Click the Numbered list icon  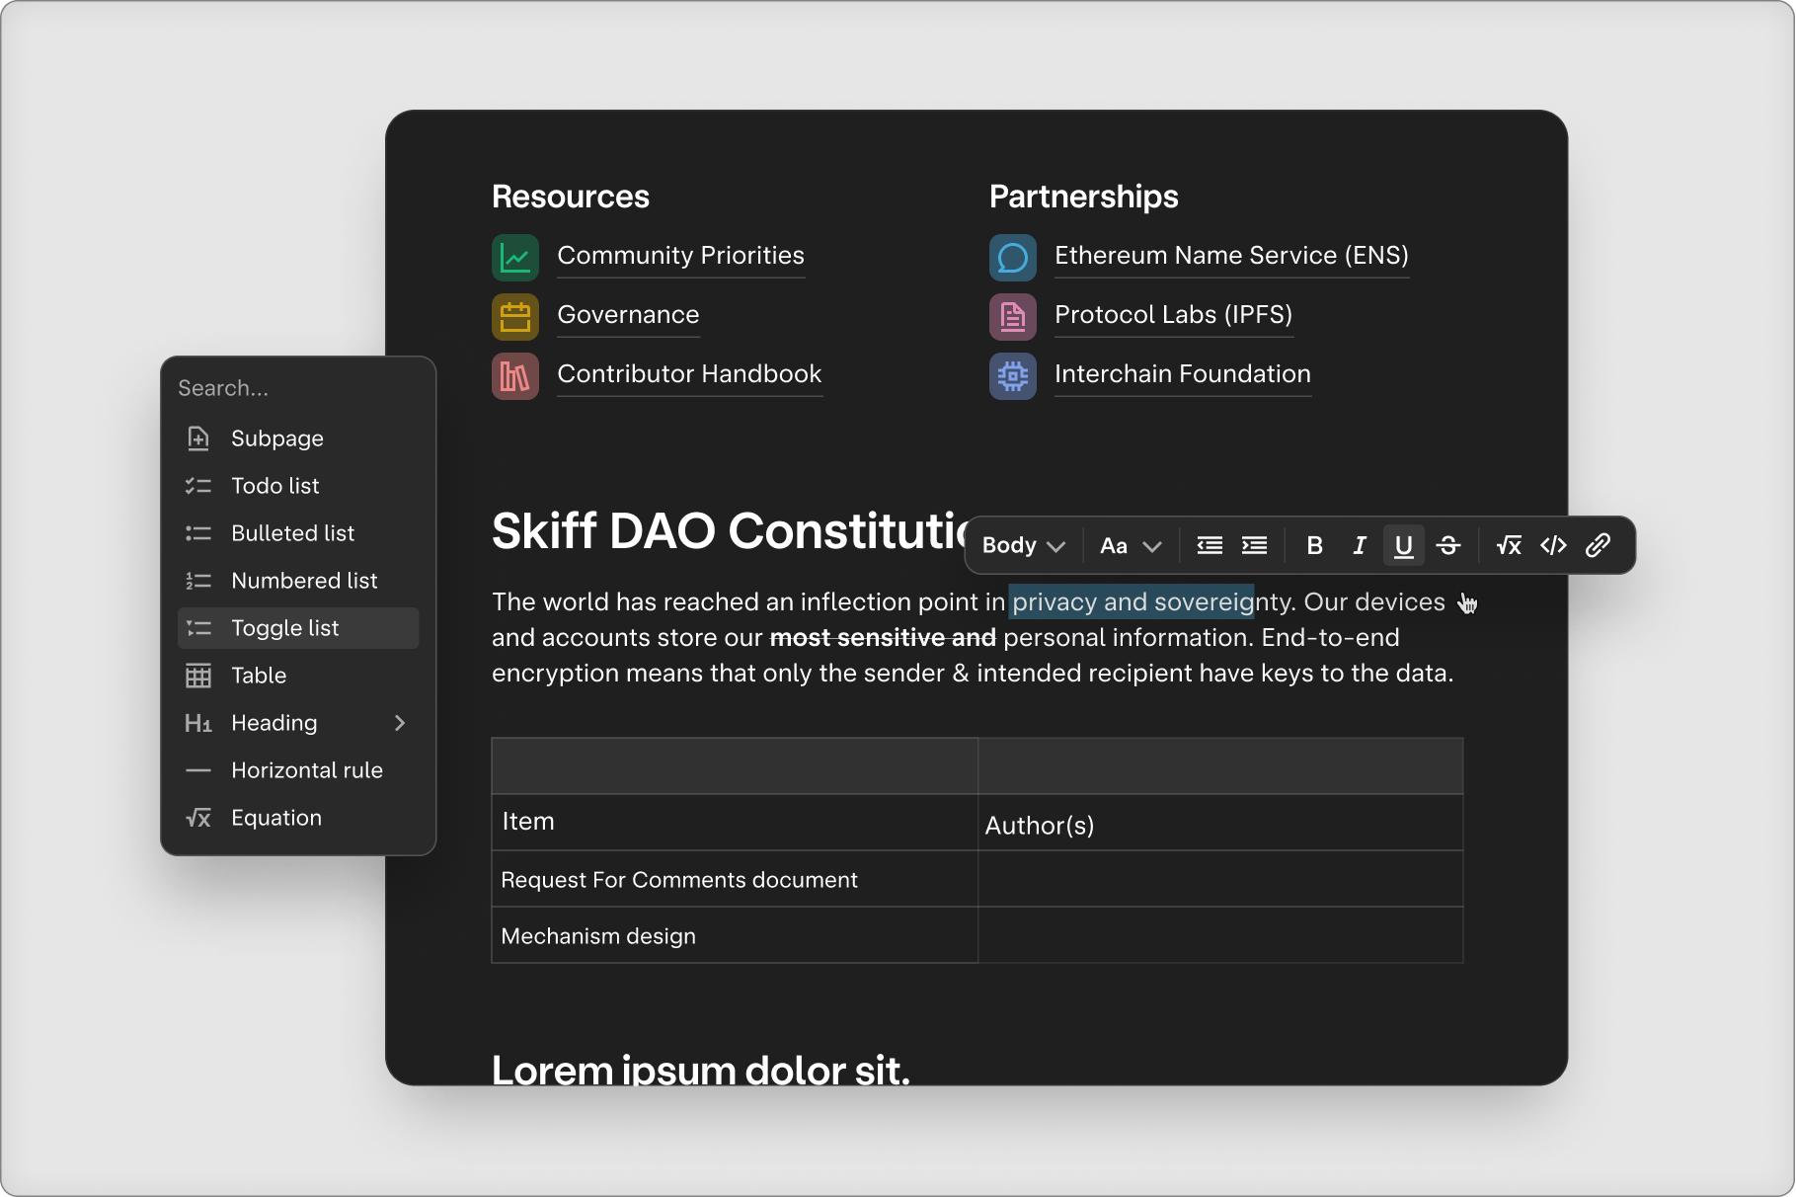198,581
